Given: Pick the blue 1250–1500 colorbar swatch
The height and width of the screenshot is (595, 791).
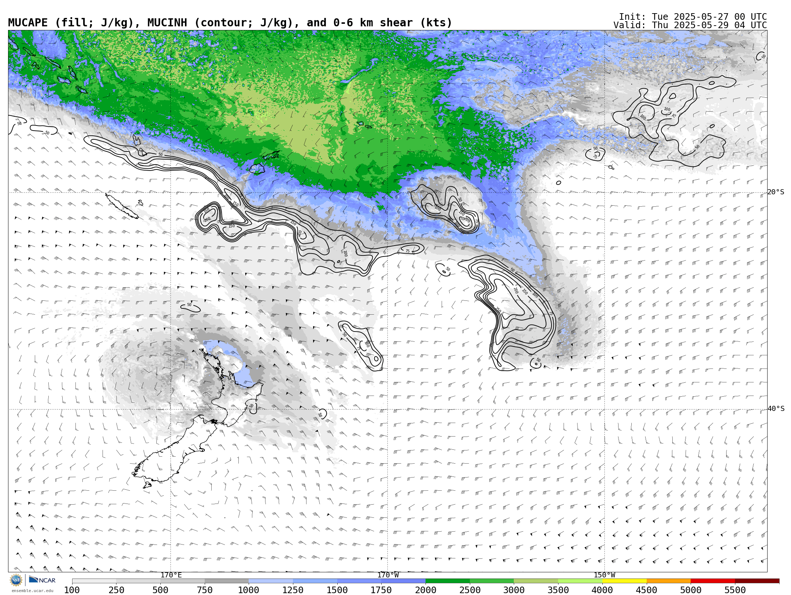Looking at the screenshot, I should click(315, 581).
